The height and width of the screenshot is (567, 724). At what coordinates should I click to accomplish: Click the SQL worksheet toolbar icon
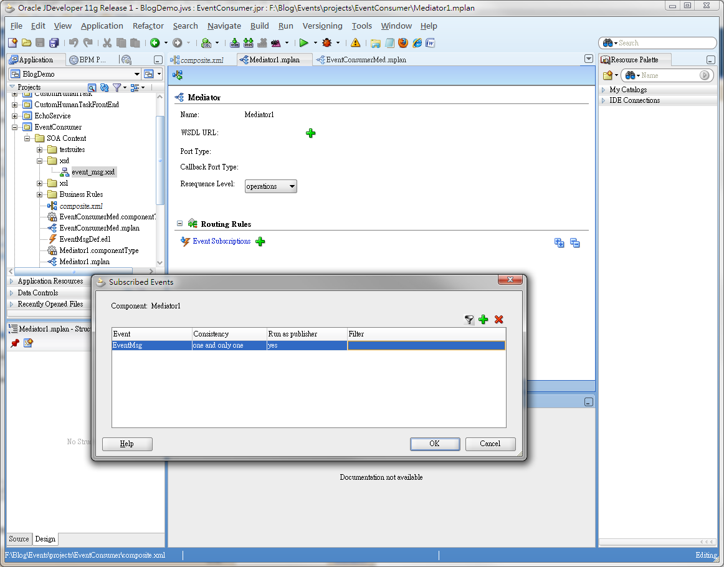[206, 43]
